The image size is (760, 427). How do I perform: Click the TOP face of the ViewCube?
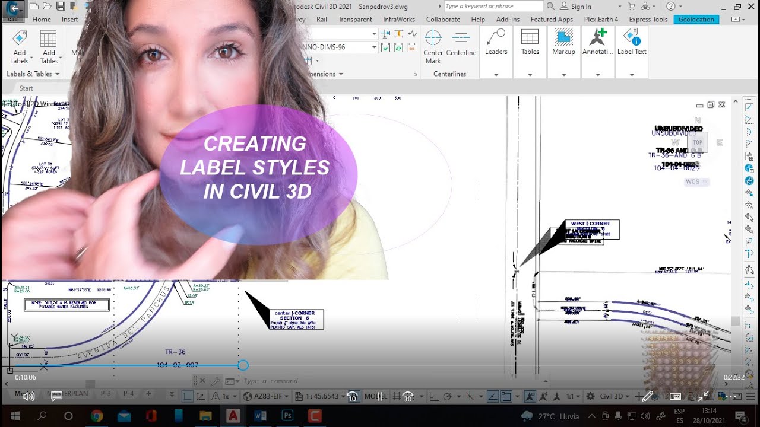(697, 142)
